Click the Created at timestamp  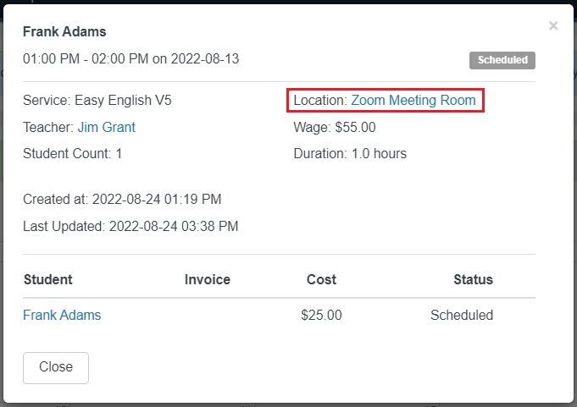tap(122, 200)
